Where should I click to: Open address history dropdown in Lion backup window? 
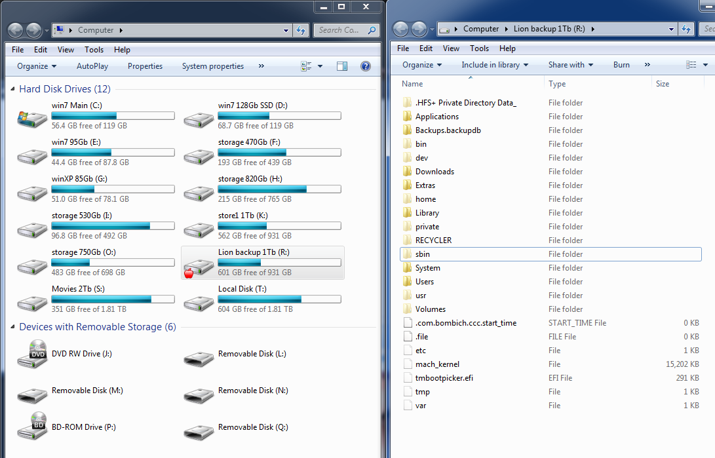(x=671, y=29)
